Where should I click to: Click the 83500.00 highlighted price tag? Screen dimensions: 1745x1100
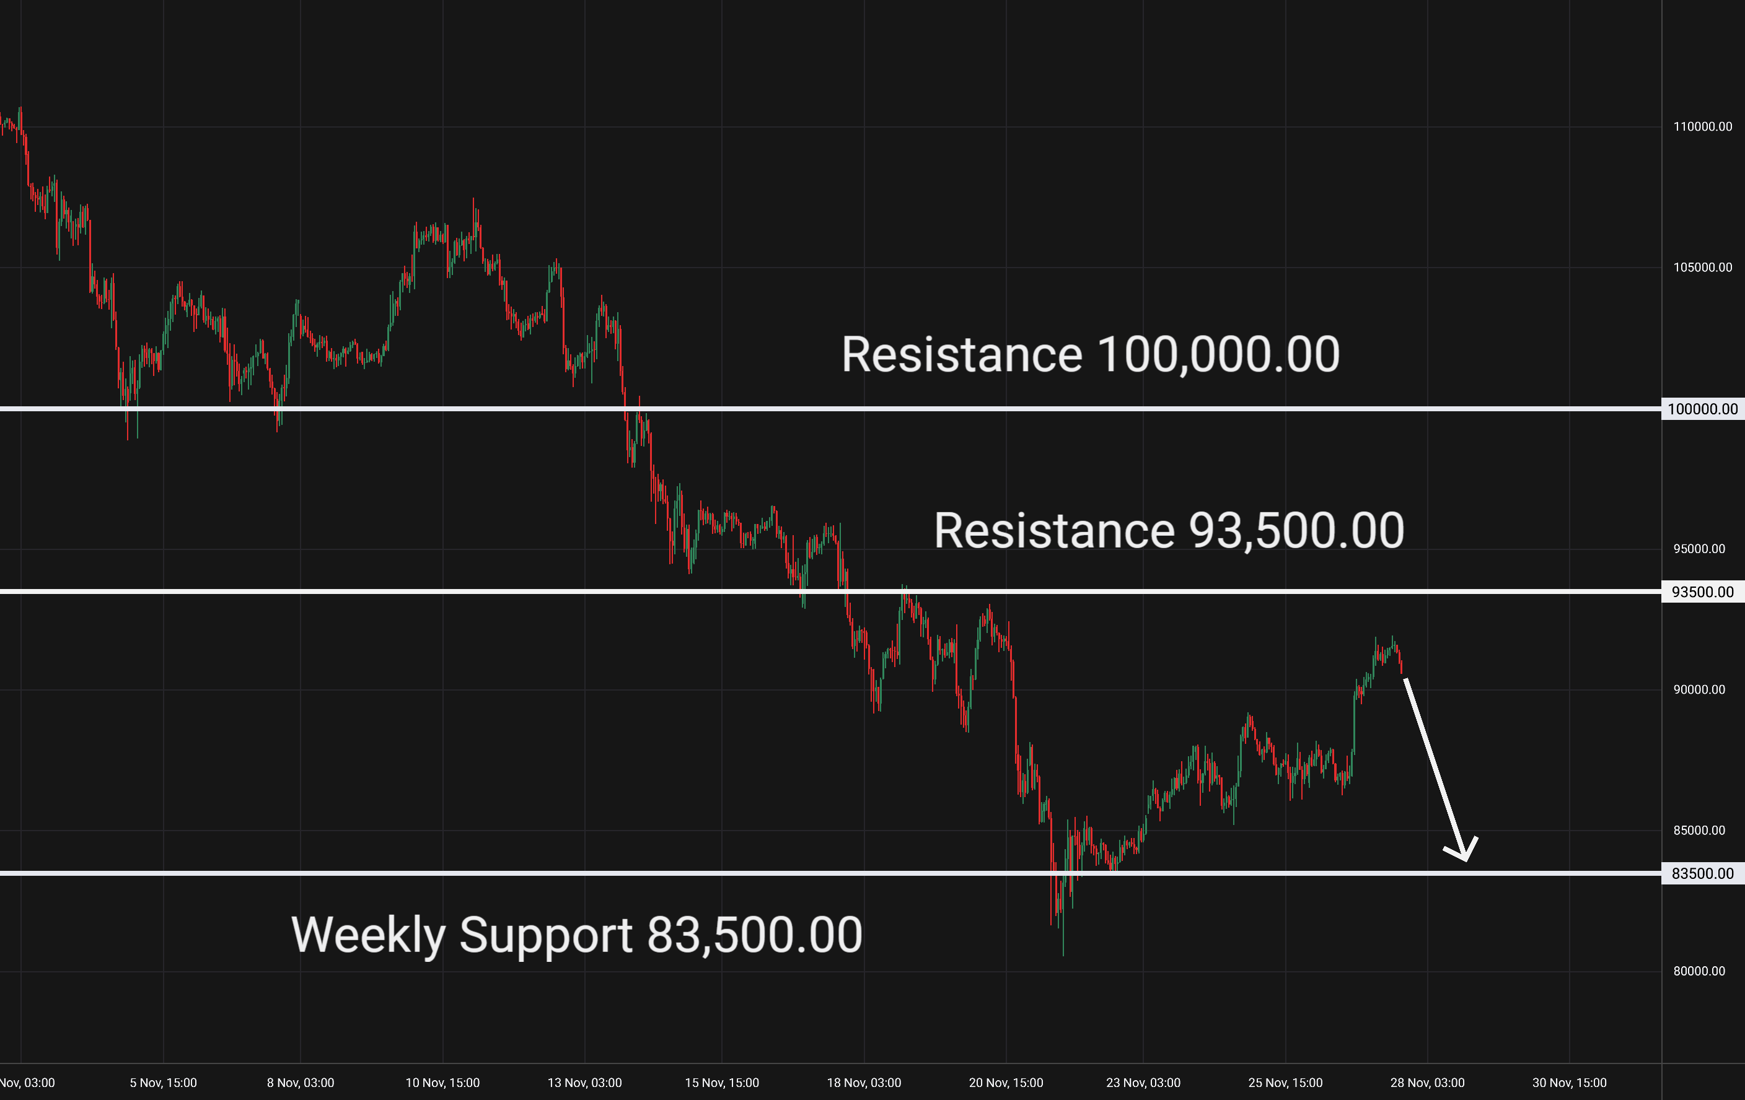[x=1702, y=873]
